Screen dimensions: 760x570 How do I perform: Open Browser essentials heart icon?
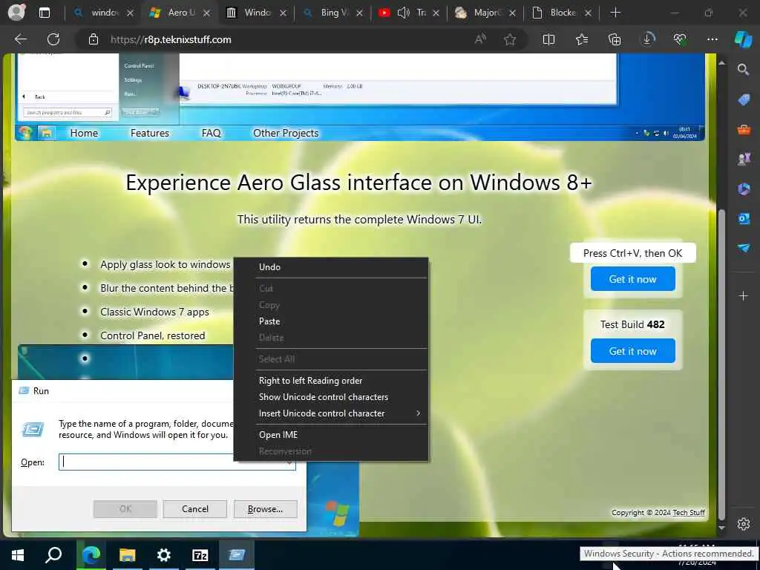tap(680, 39)
